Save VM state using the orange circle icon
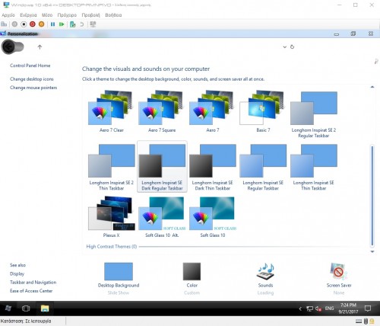380x326 pixels. pyautogui.click(x=41, y=24)
